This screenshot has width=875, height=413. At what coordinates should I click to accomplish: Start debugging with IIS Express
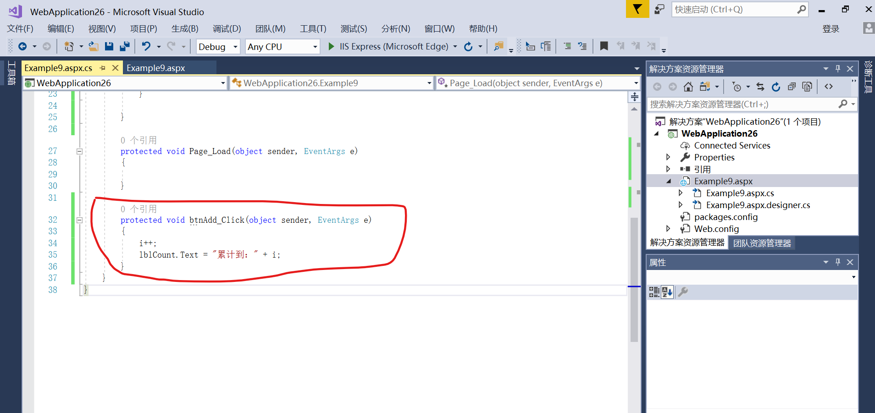(331, 46)
